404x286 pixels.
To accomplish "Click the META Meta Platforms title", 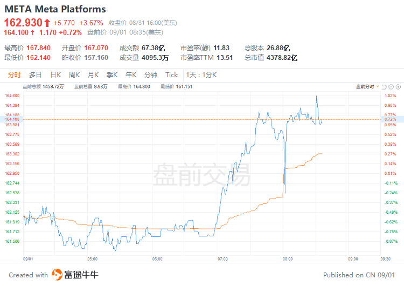I will tap(55, 9).
